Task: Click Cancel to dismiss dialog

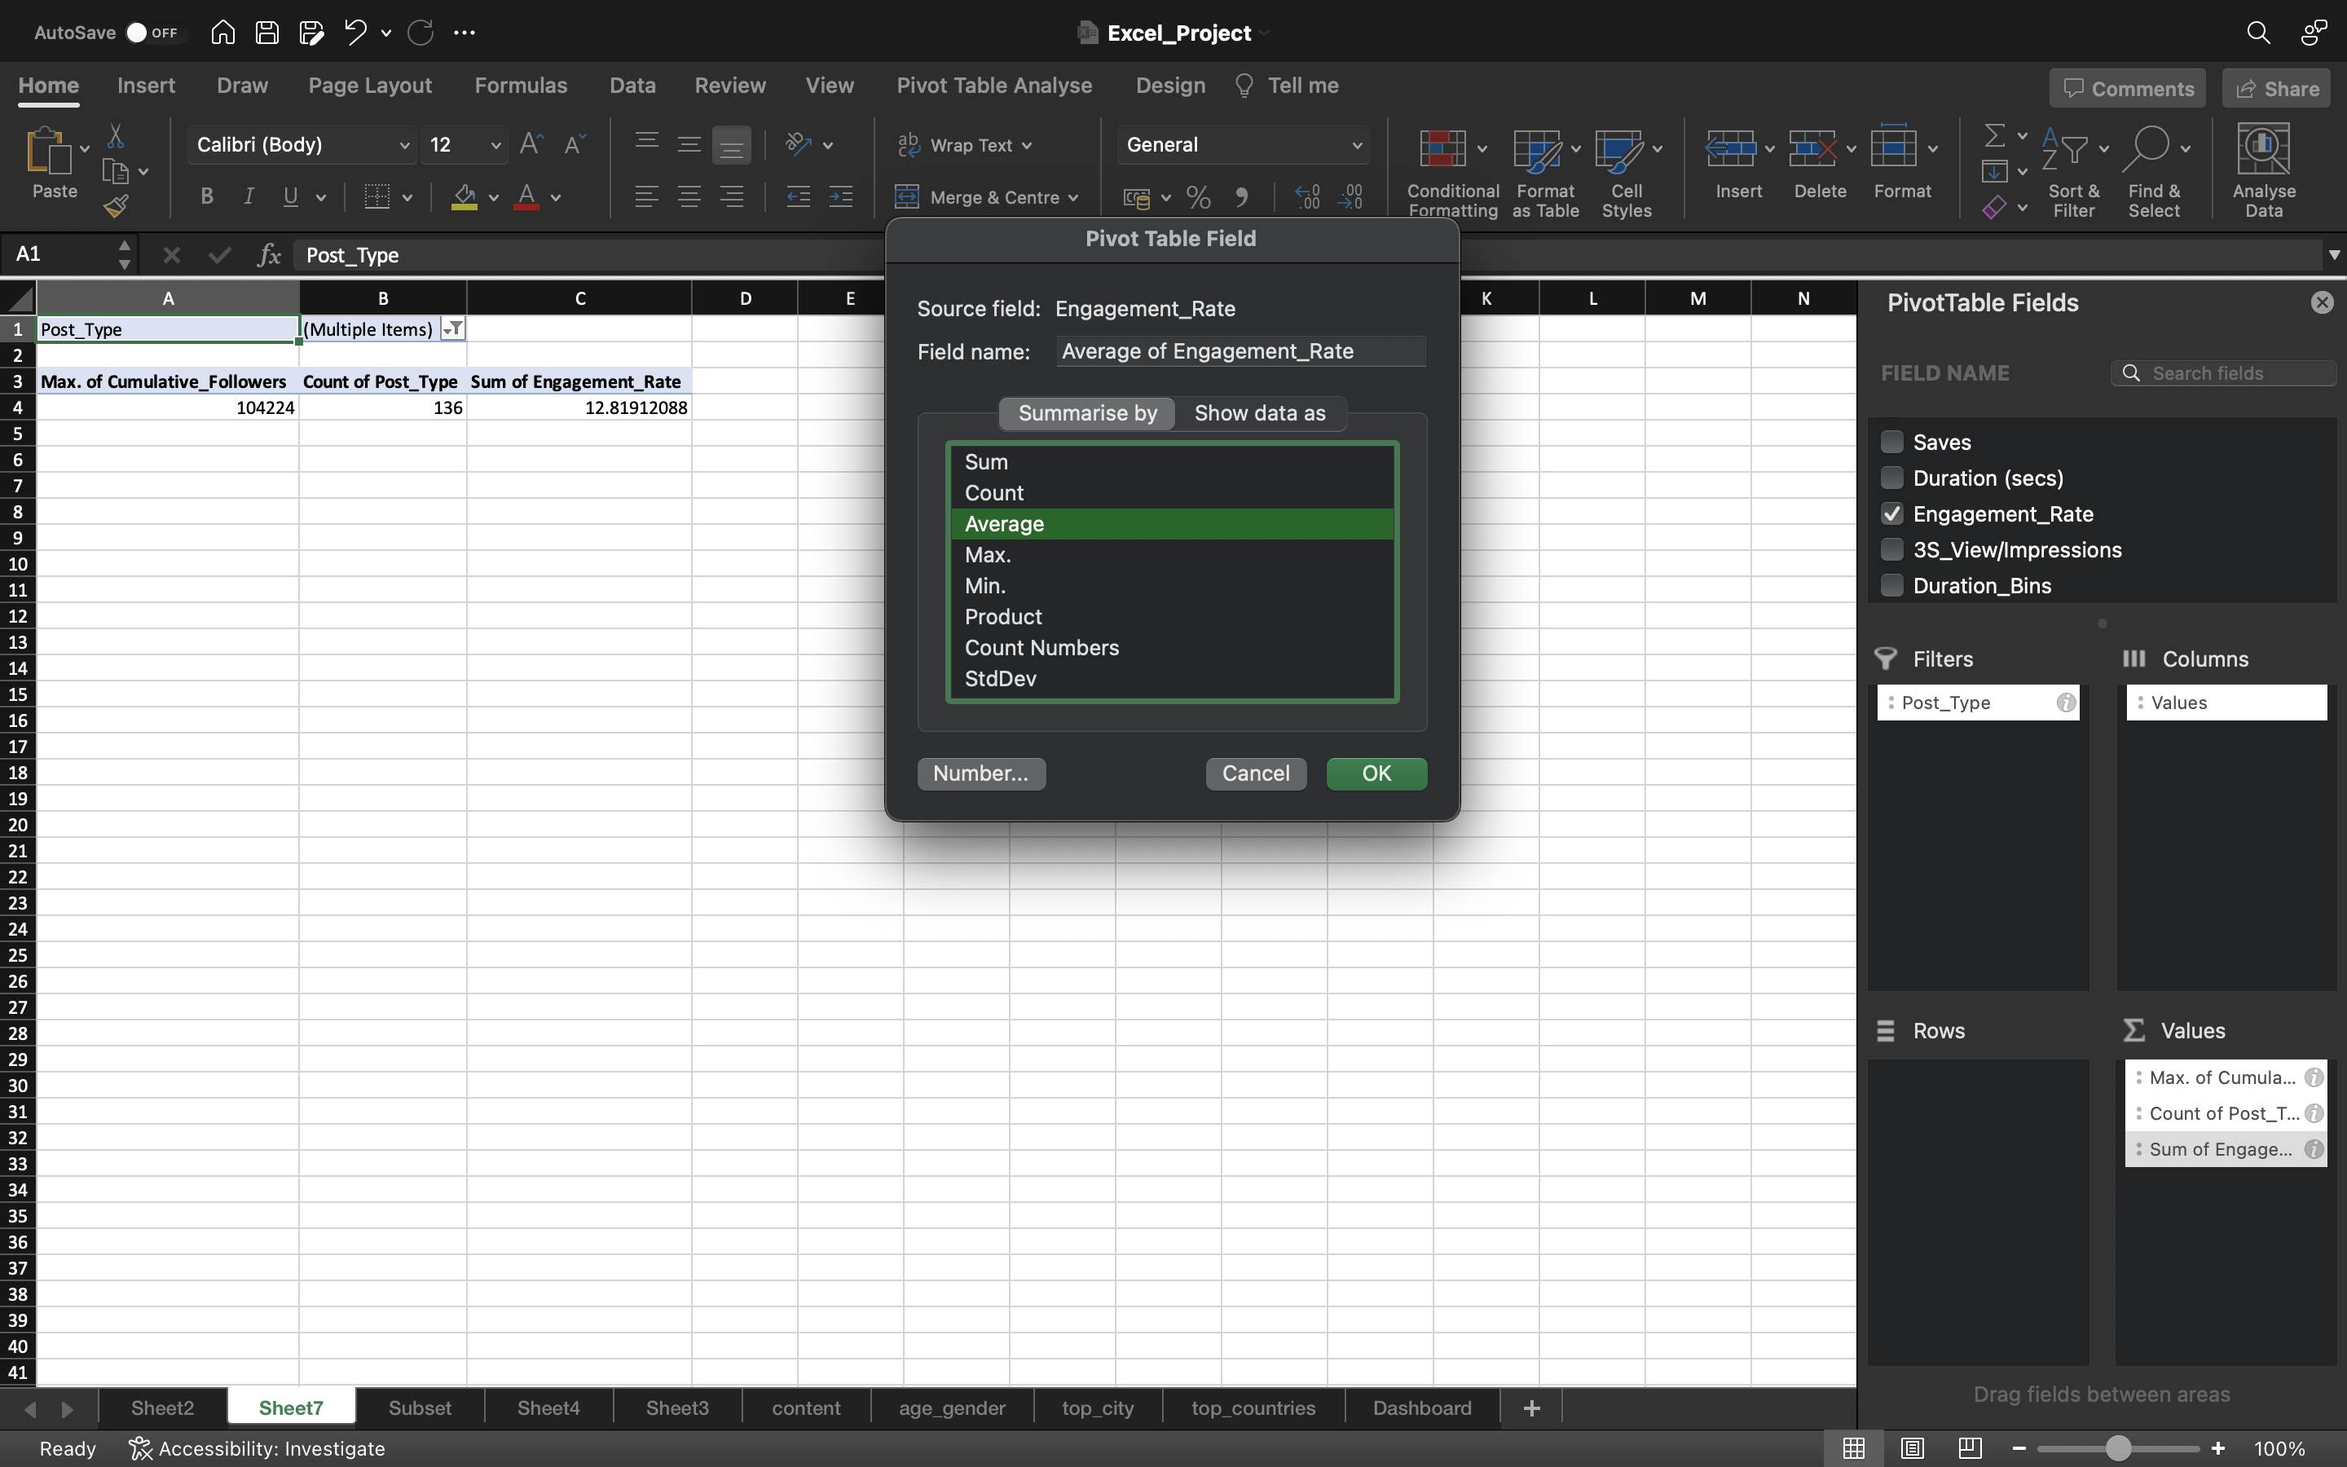Action: click(1257, 773)
